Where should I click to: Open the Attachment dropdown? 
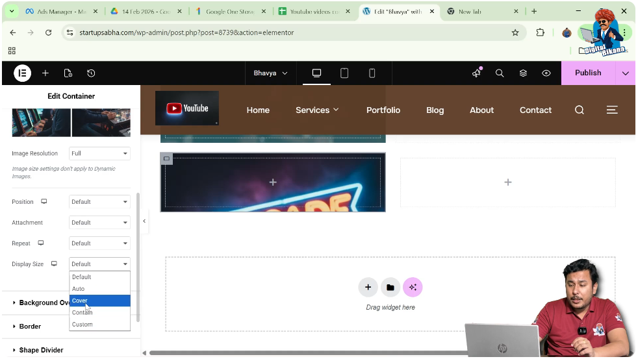click(x=99, y=223)
